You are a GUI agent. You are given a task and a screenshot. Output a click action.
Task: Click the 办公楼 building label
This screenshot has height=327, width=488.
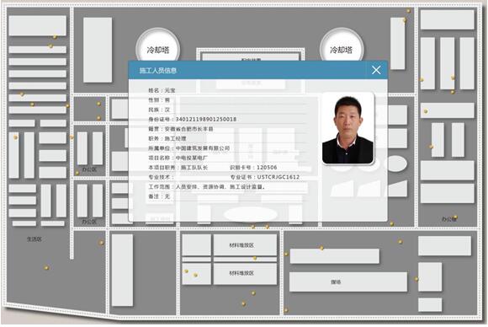coord(448,219)
